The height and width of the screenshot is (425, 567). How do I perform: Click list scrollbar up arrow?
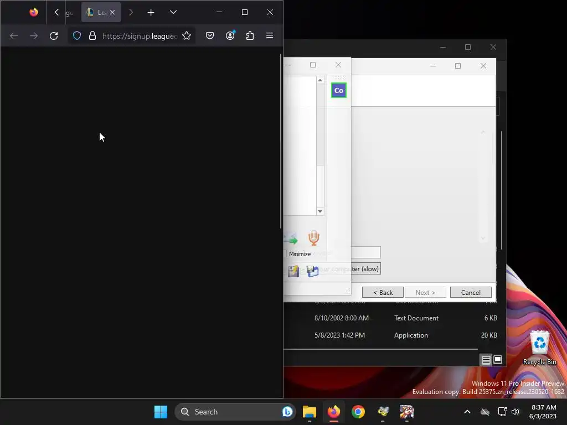point(320,80)
